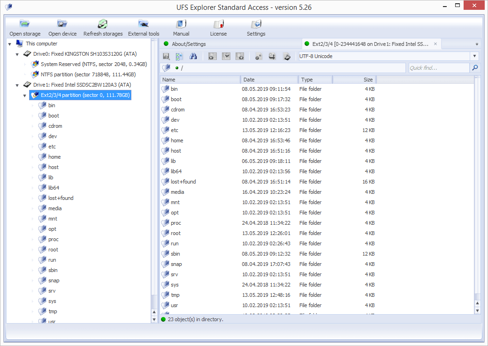Click Drive0 KINGSTON disk icon in tree
Viewport: 488px width, 346px height.
pyautogui.click(x=27, y=54)
